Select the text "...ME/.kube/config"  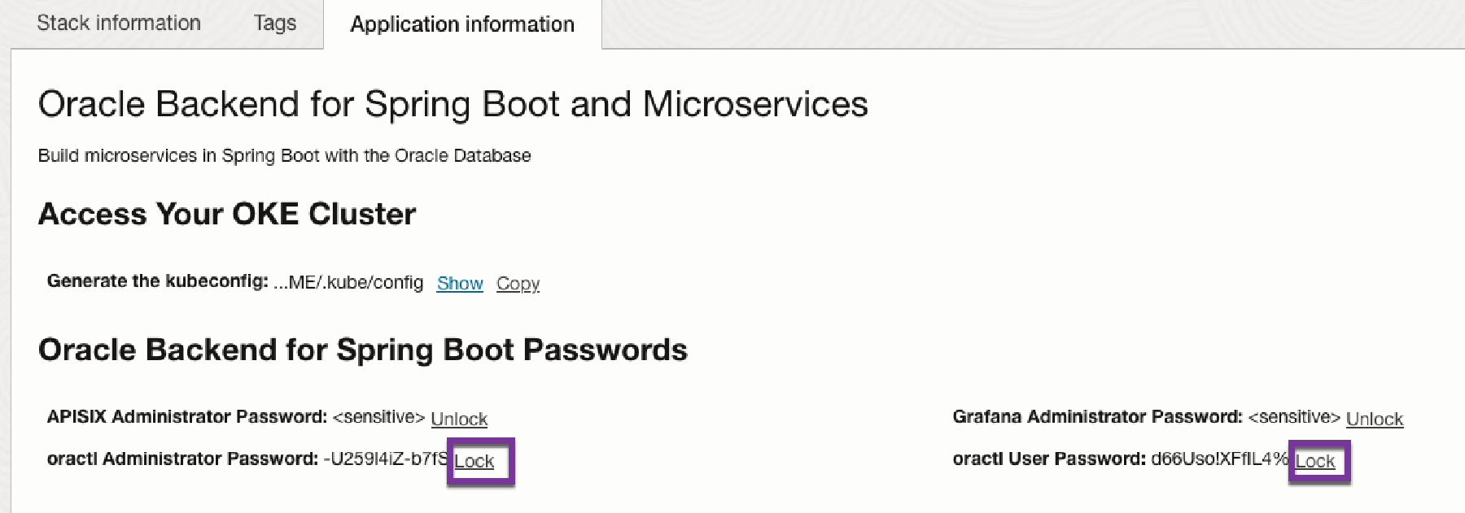click(x=348, y=282)
